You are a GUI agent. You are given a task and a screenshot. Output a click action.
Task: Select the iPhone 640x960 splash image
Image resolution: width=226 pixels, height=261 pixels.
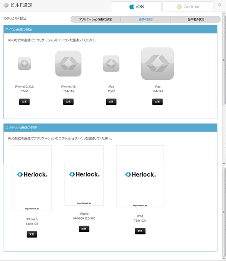coord(84,176)
